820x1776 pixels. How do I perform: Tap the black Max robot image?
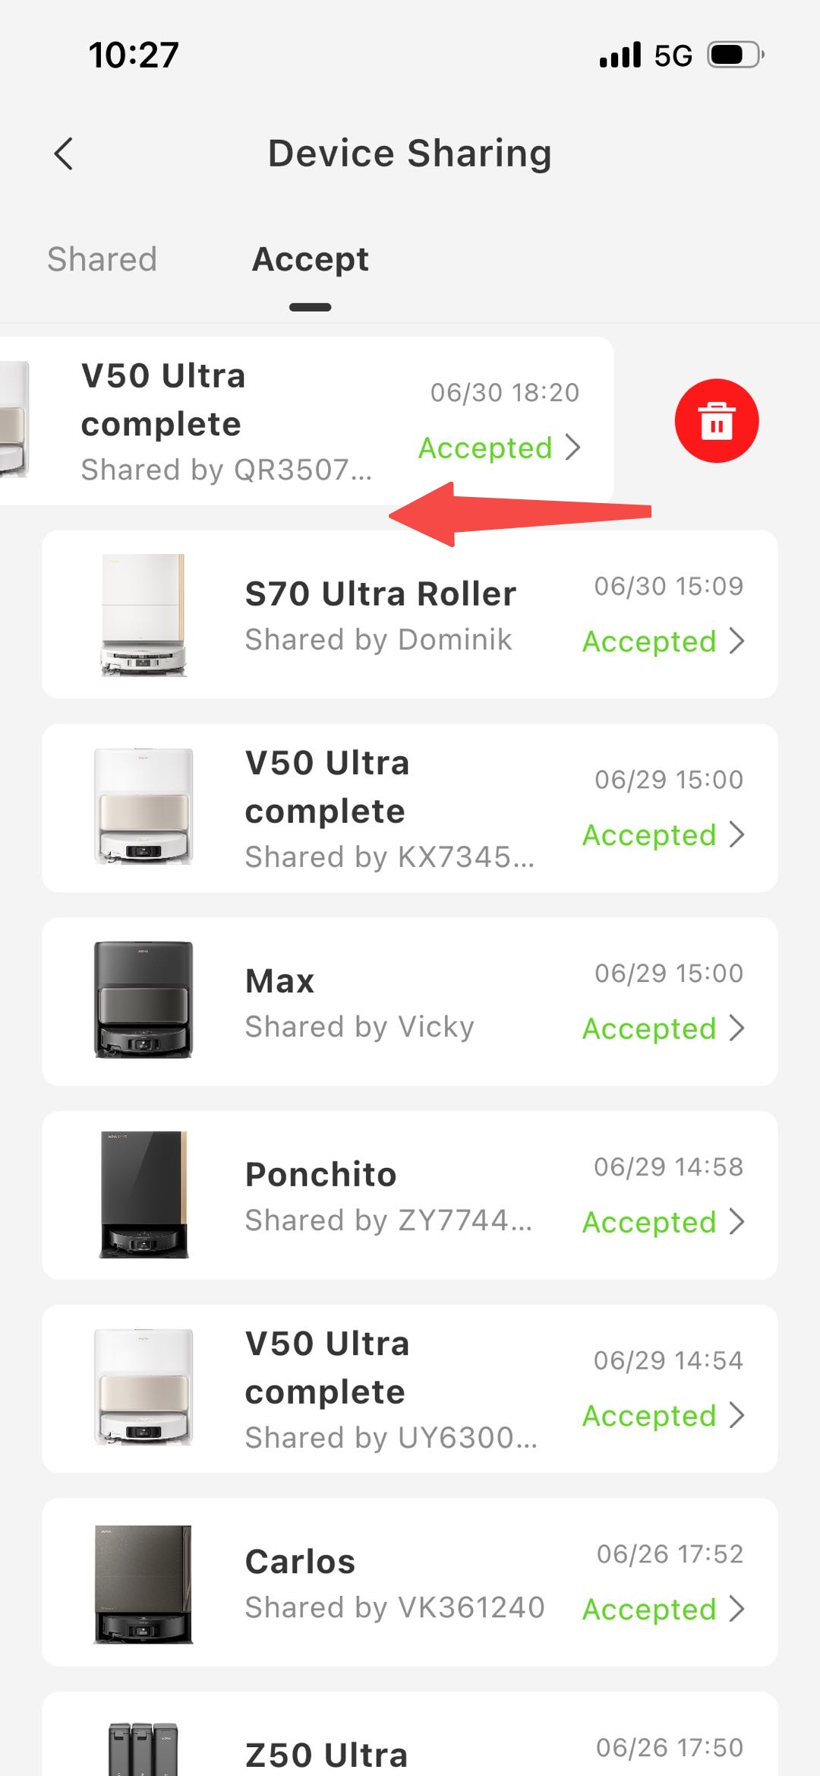tap(143, 1000)
